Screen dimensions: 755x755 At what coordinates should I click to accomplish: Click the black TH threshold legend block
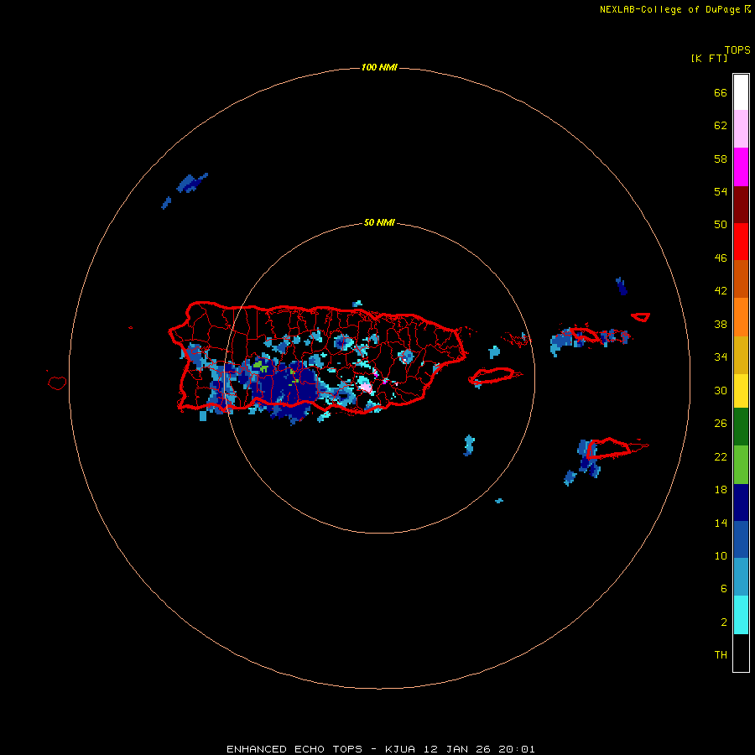pos(741,653)
